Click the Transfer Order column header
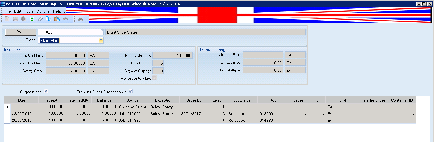434x142 pixels. [372, 100]
